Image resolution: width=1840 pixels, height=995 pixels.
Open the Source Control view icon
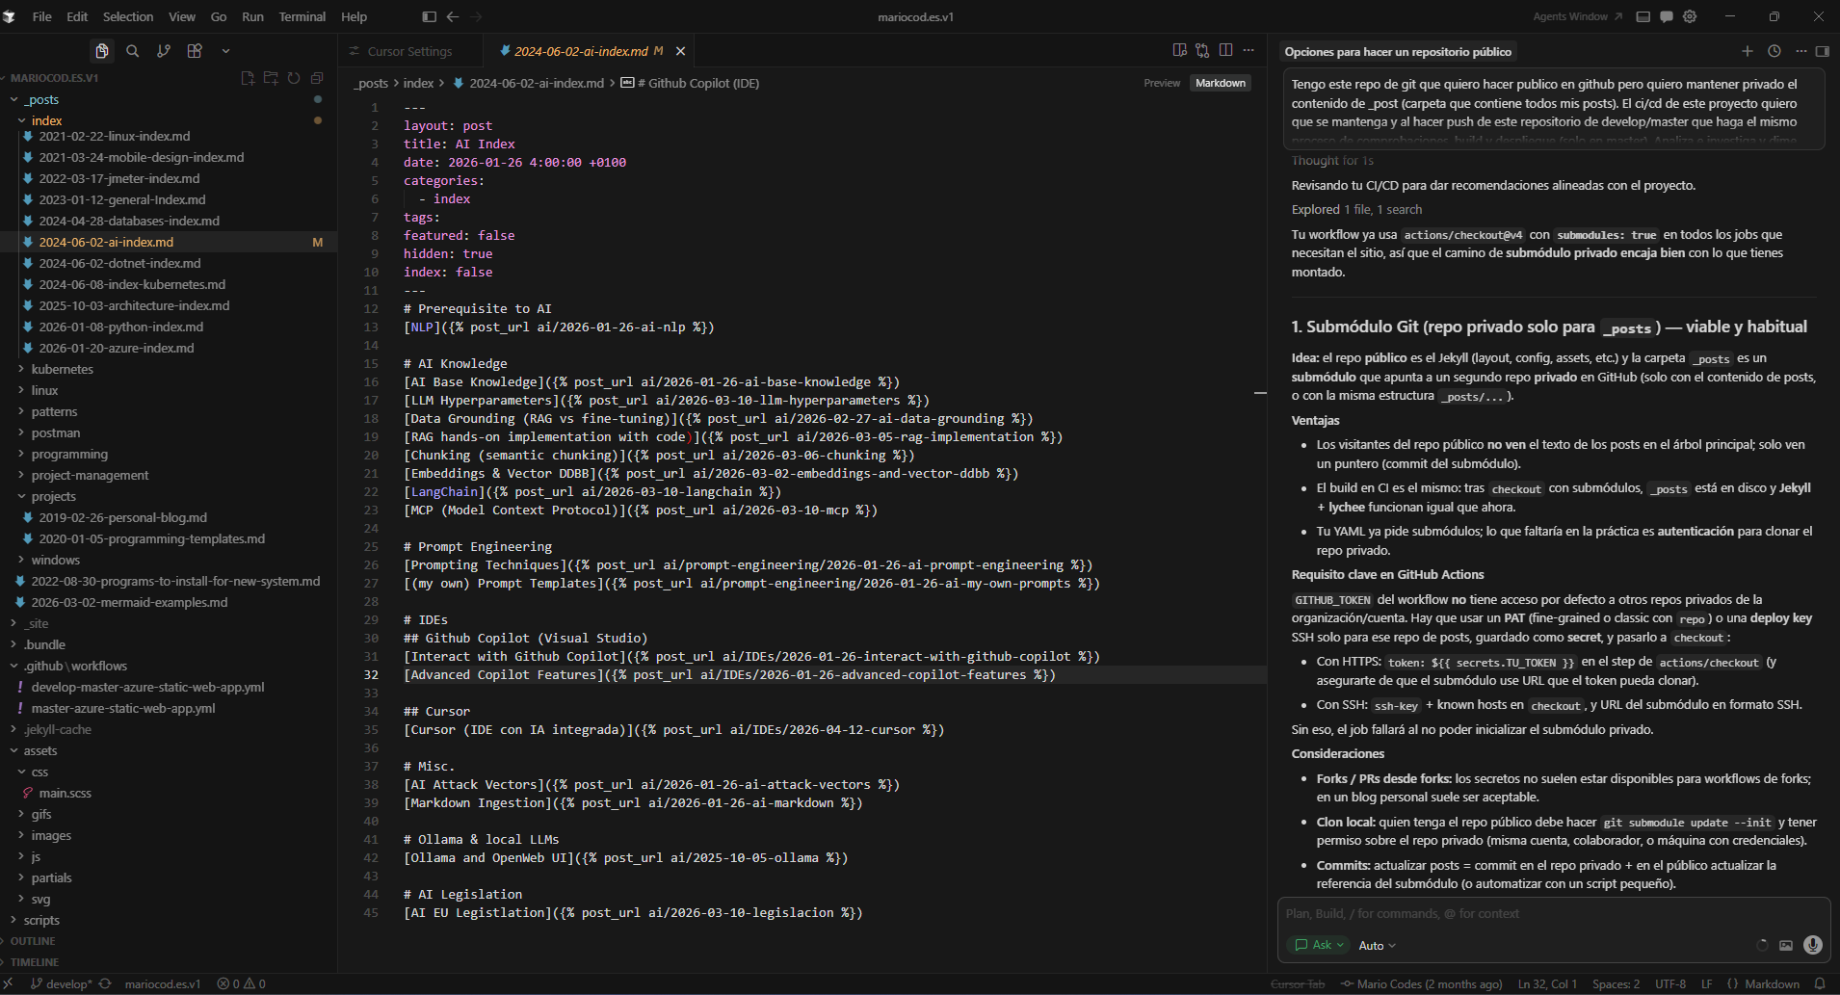[164, 51]
